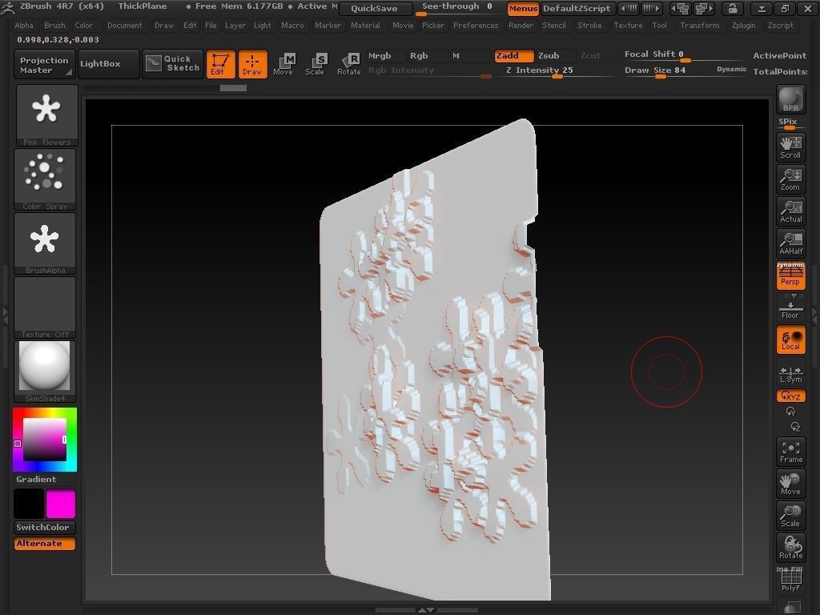
Task: Adjust the SPix slider
Action: pos(790,123)
